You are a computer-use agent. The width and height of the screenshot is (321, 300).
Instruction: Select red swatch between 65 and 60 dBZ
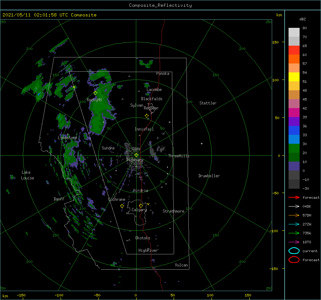[294, 50]
